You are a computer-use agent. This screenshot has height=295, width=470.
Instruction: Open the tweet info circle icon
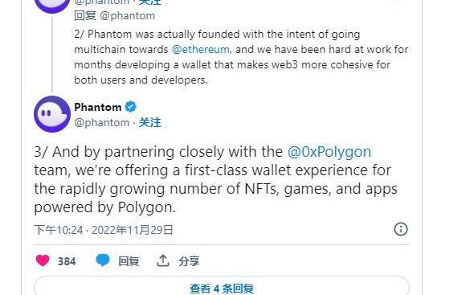pyautogui.click(x=401, y=229)
